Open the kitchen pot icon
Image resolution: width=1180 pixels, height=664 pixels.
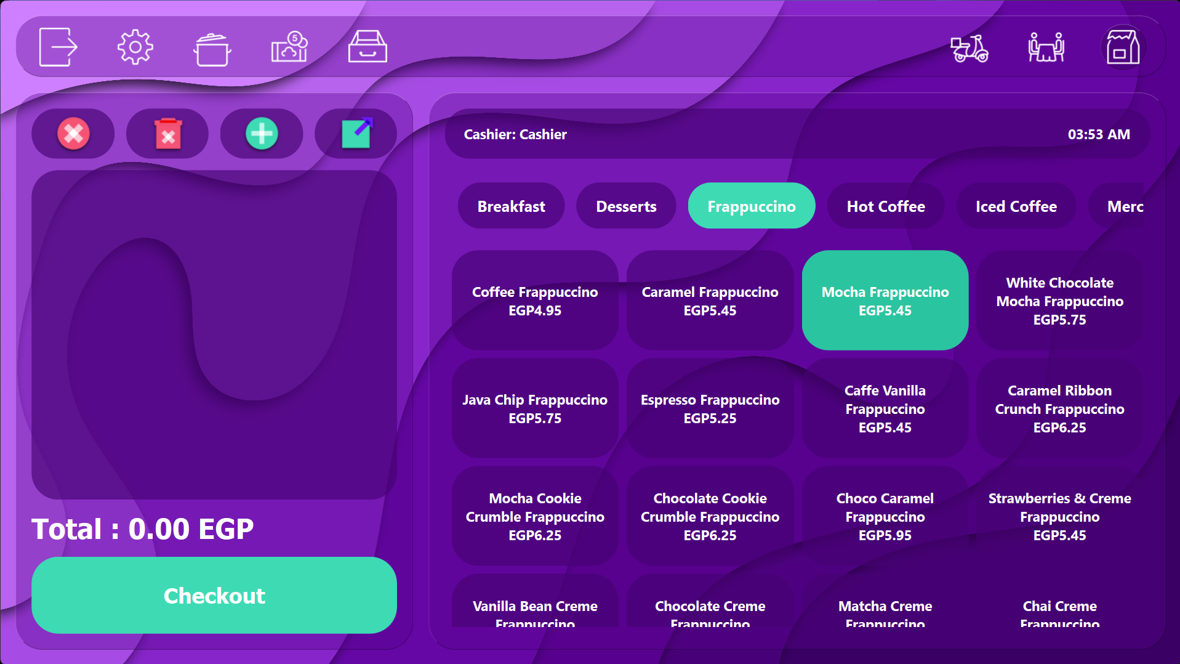pos(212,48)
